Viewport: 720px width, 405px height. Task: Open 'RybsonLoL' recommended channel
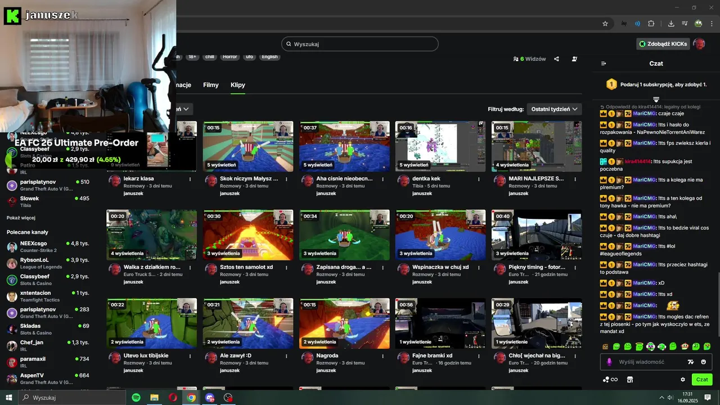(x=48, y=263)
